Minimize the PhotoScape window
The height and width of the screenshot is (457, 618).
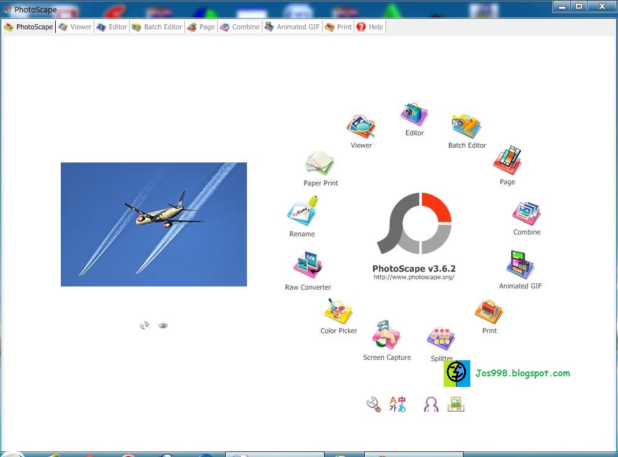(x=562, y=6)
